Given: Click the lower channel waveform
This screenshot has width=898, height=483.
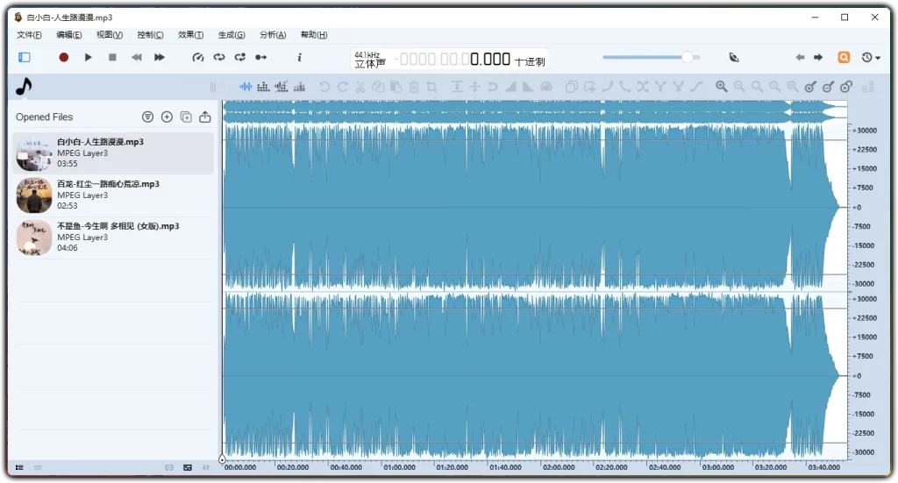Looking at the screenshot, I should tap(535, 376).
